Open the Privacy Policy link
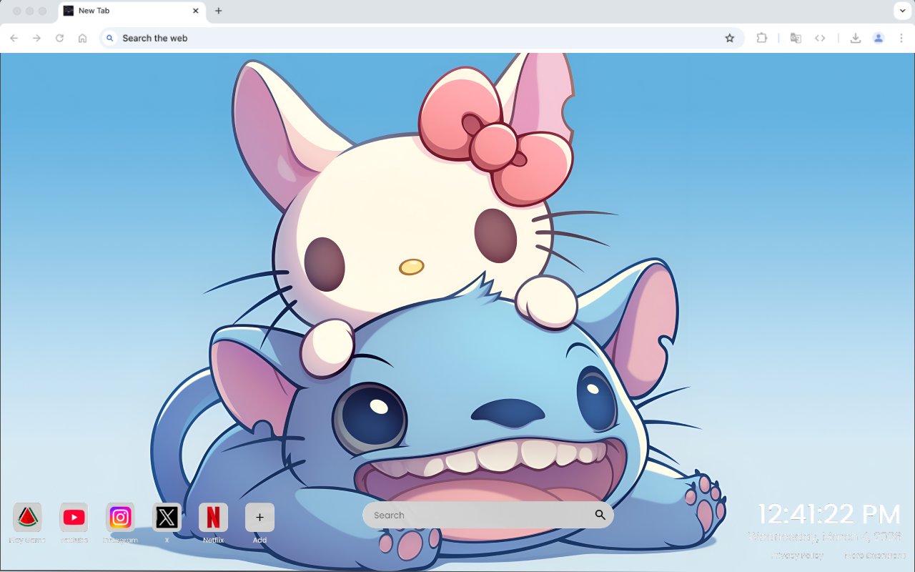 pos(797,555)
